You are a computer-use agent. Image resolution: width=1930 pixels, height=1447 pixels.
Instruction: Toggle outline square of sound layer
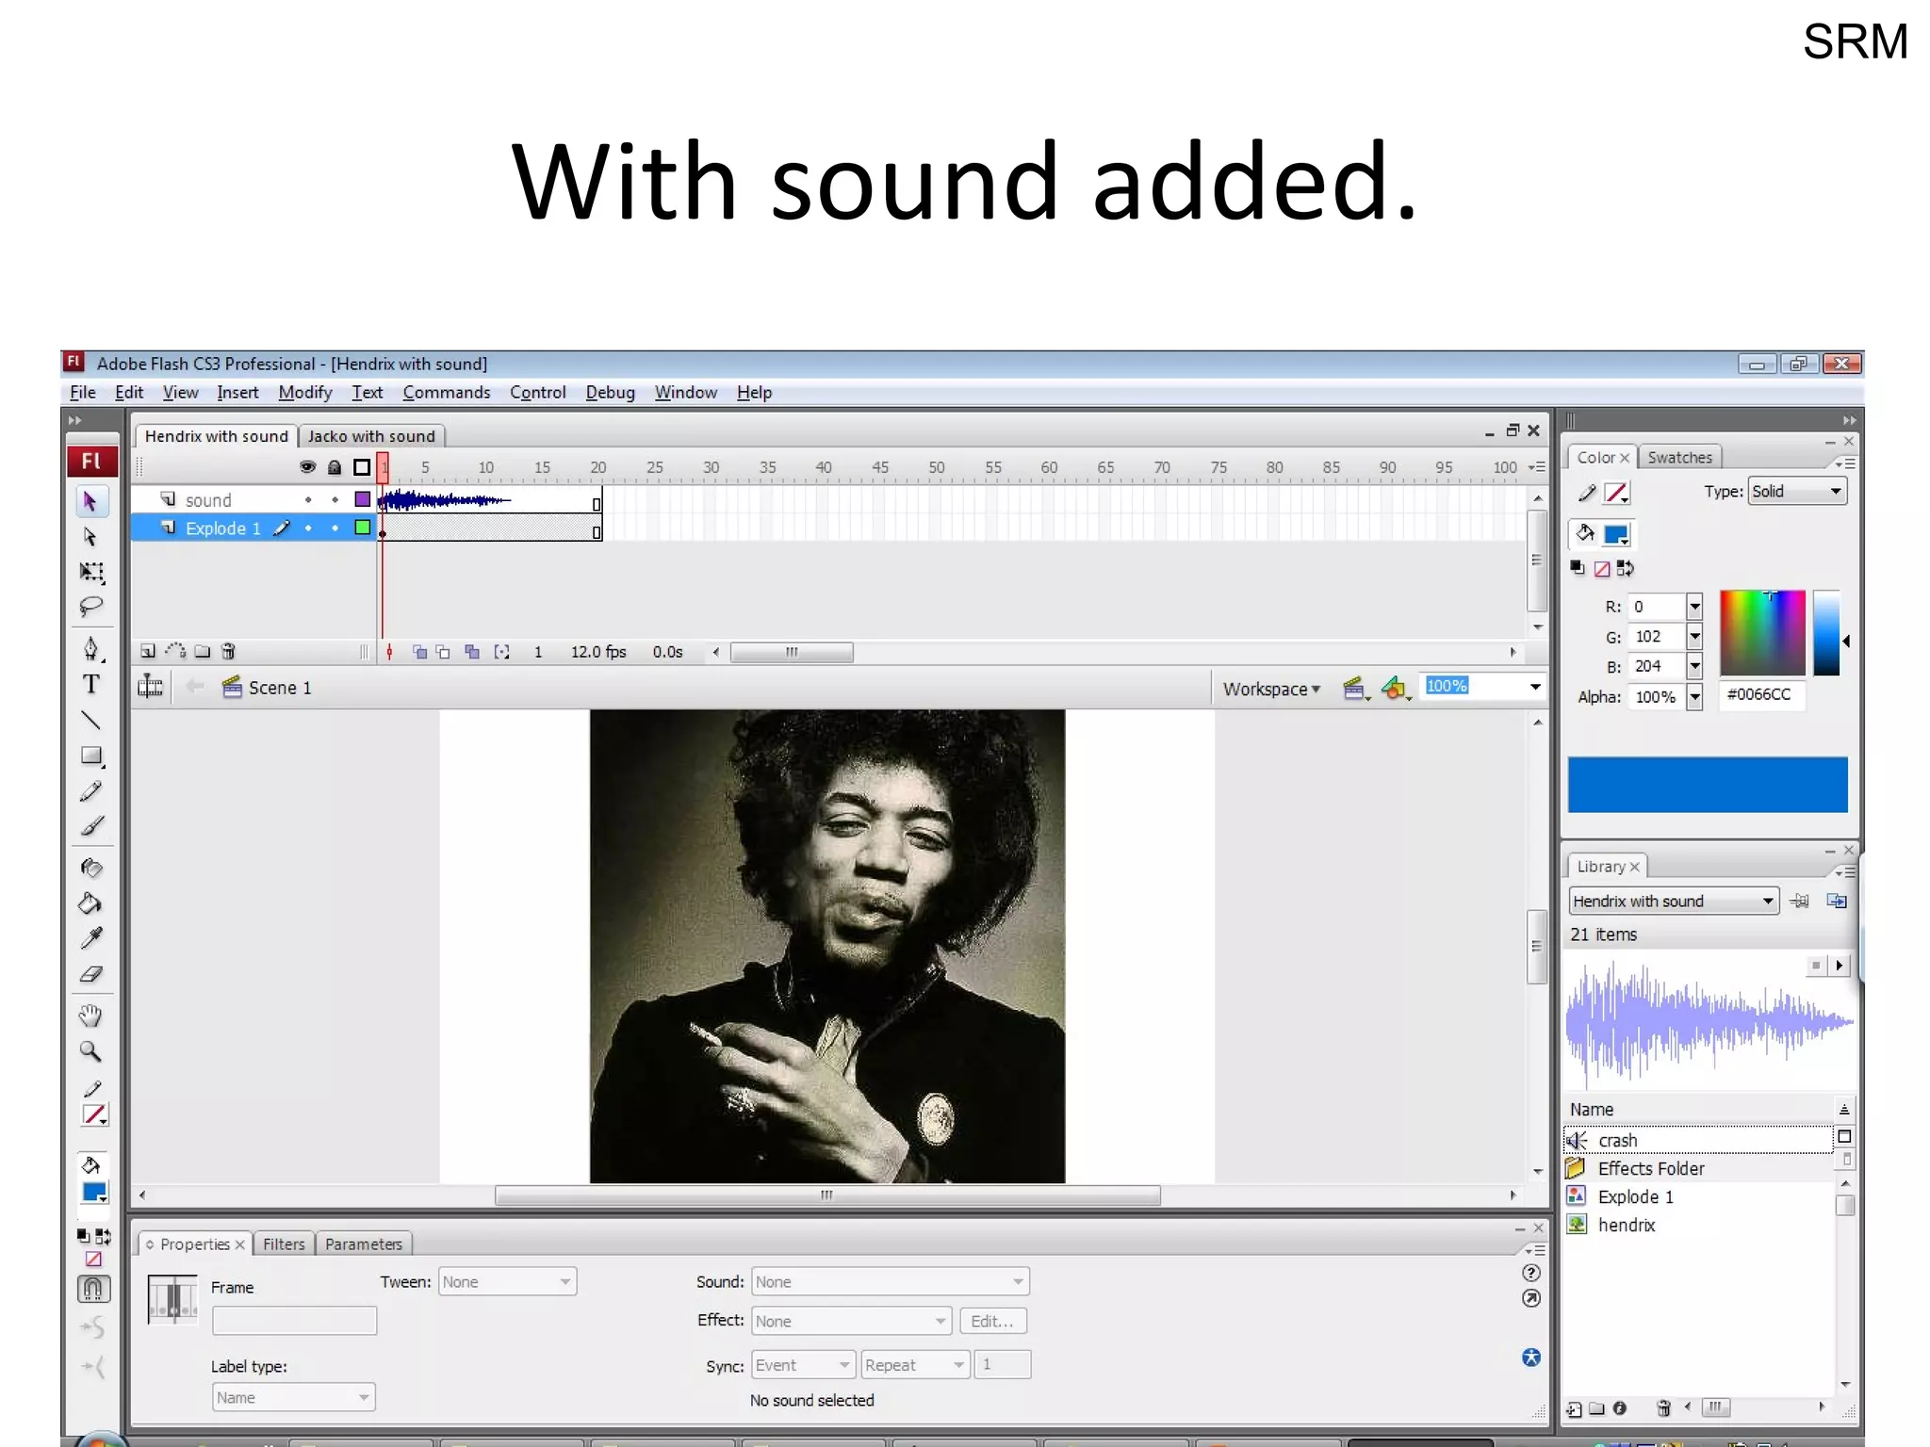(362, 499)
